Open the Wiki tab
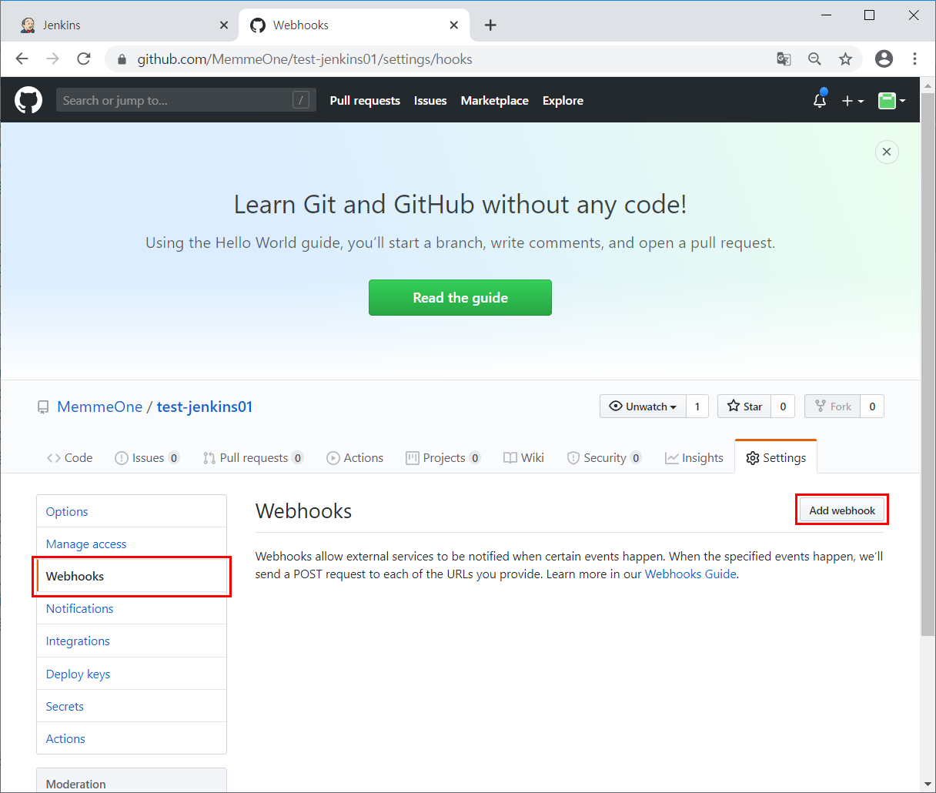Viewport: 936px width, 793px height. [523, 457]
